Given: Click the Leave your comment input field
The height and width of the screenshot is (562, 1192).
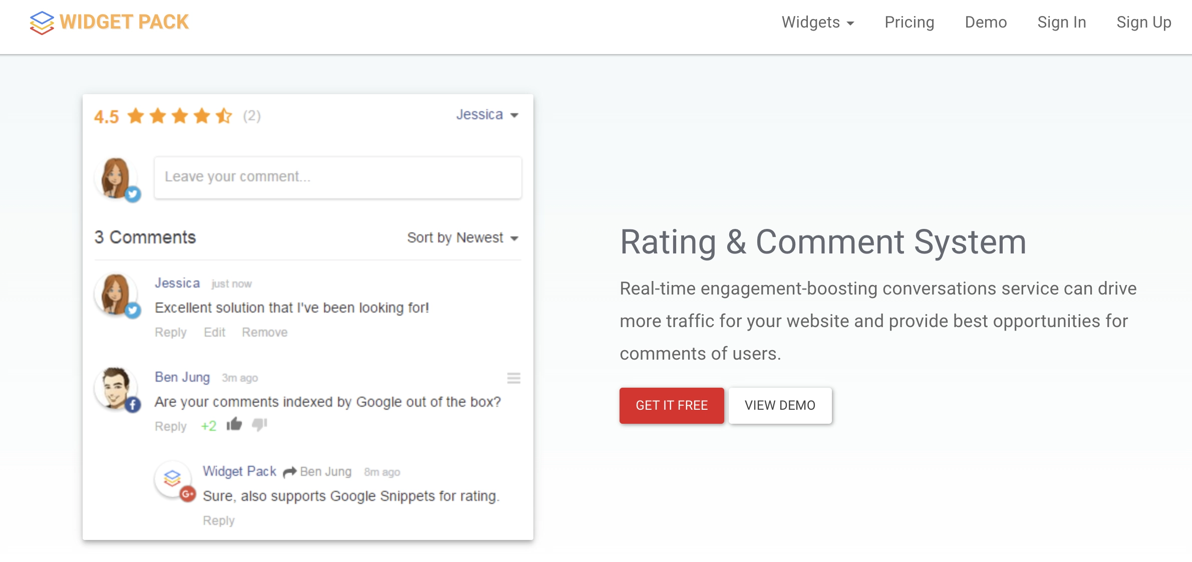Looking at the screenshot, I should click(338, 177).
